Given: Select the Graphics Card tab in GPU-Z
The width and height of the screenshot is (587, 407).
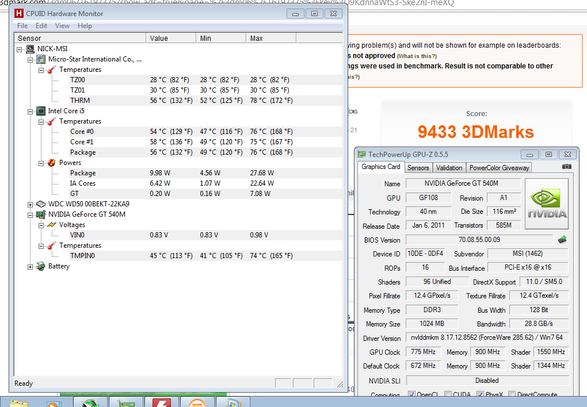Looking at the screenshot, I should (381, 167).
